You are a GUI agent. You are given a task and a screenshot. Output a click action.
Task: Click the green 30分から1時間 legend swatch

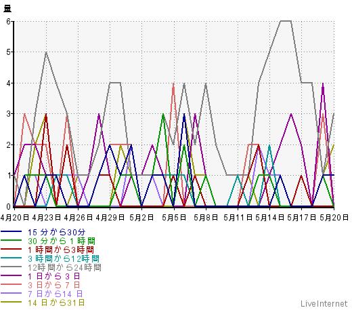click(11, 240)
